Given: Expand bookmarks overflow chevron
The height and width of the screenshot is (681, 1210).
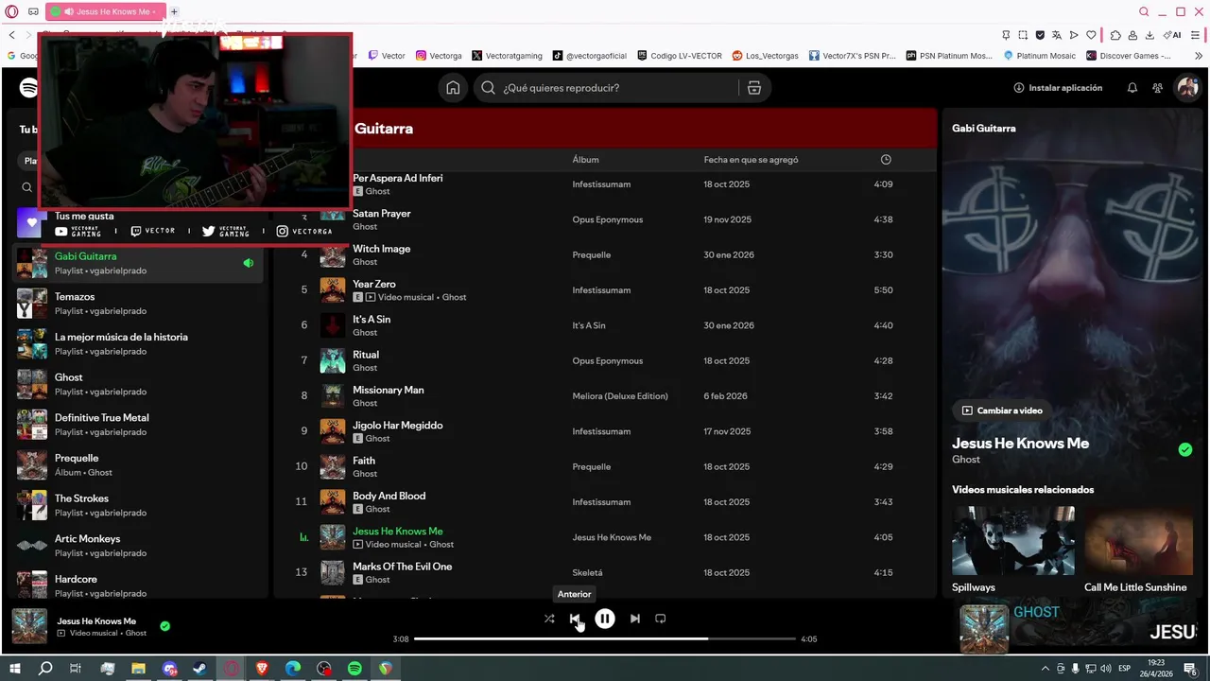Looking at the screenshot, I should (x=1197, y=56).
